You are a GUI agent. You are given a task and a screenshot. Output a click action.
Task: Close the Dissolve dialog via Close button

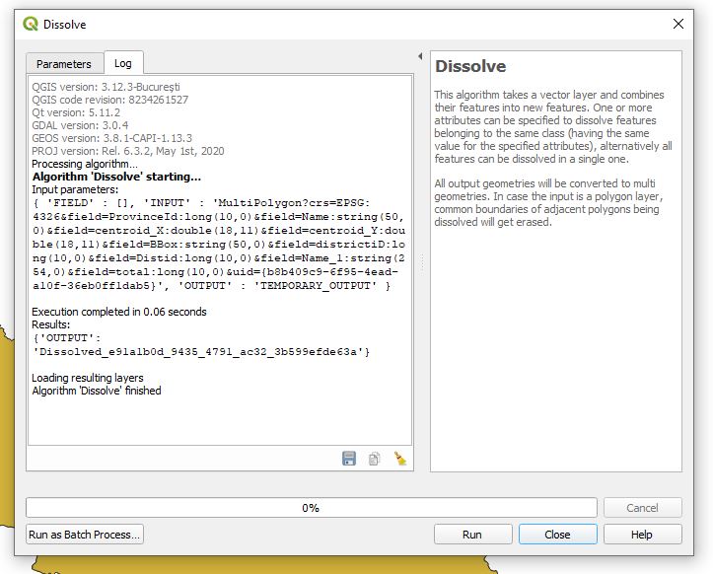click(x=557, y=535)
